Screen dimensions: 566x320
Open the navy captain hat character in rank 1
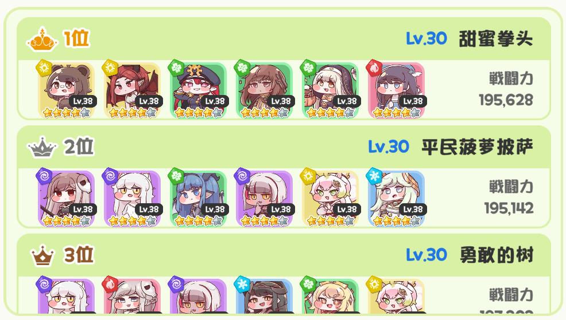[x=199, y=90]
